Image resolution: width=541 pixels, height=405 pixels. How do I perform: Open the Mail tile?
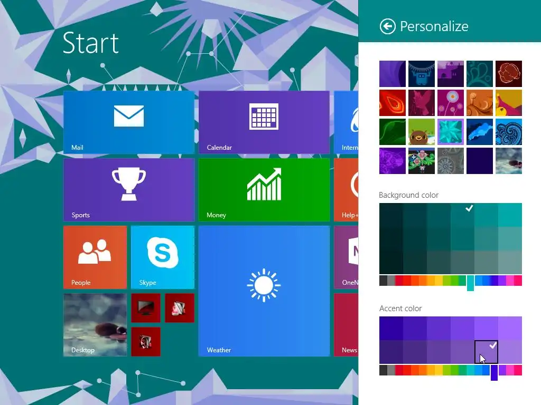pos(129,122)
